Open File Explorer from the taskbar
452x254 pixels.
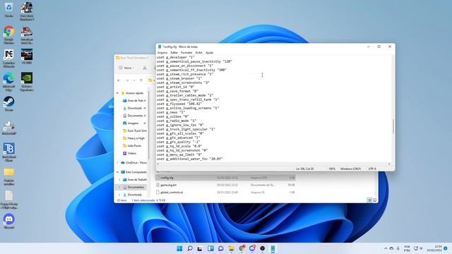click(x=231, y=248)
